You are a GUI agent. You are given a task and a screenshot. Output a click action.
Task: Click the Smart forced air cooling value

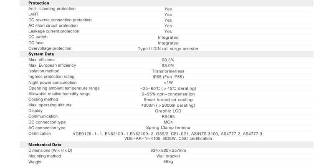(x=168, y=100)
